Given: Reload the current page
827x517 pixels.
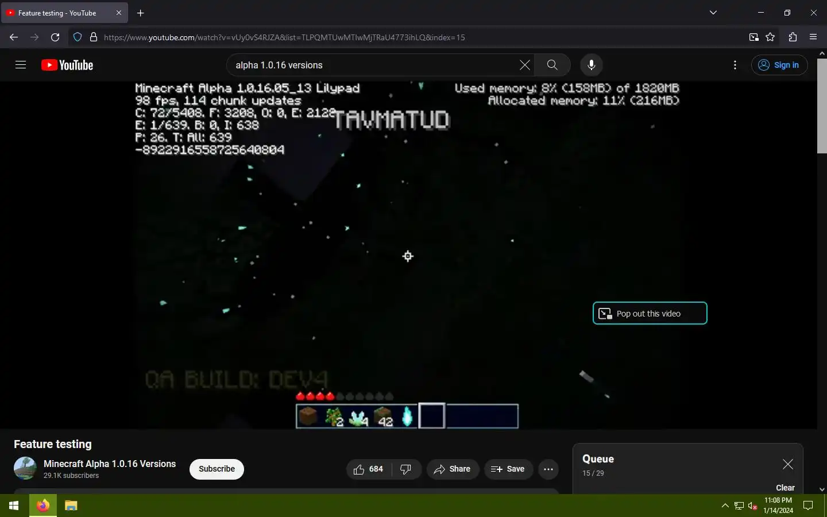Looking at the screenshot, I should click(x=55, y=37).
